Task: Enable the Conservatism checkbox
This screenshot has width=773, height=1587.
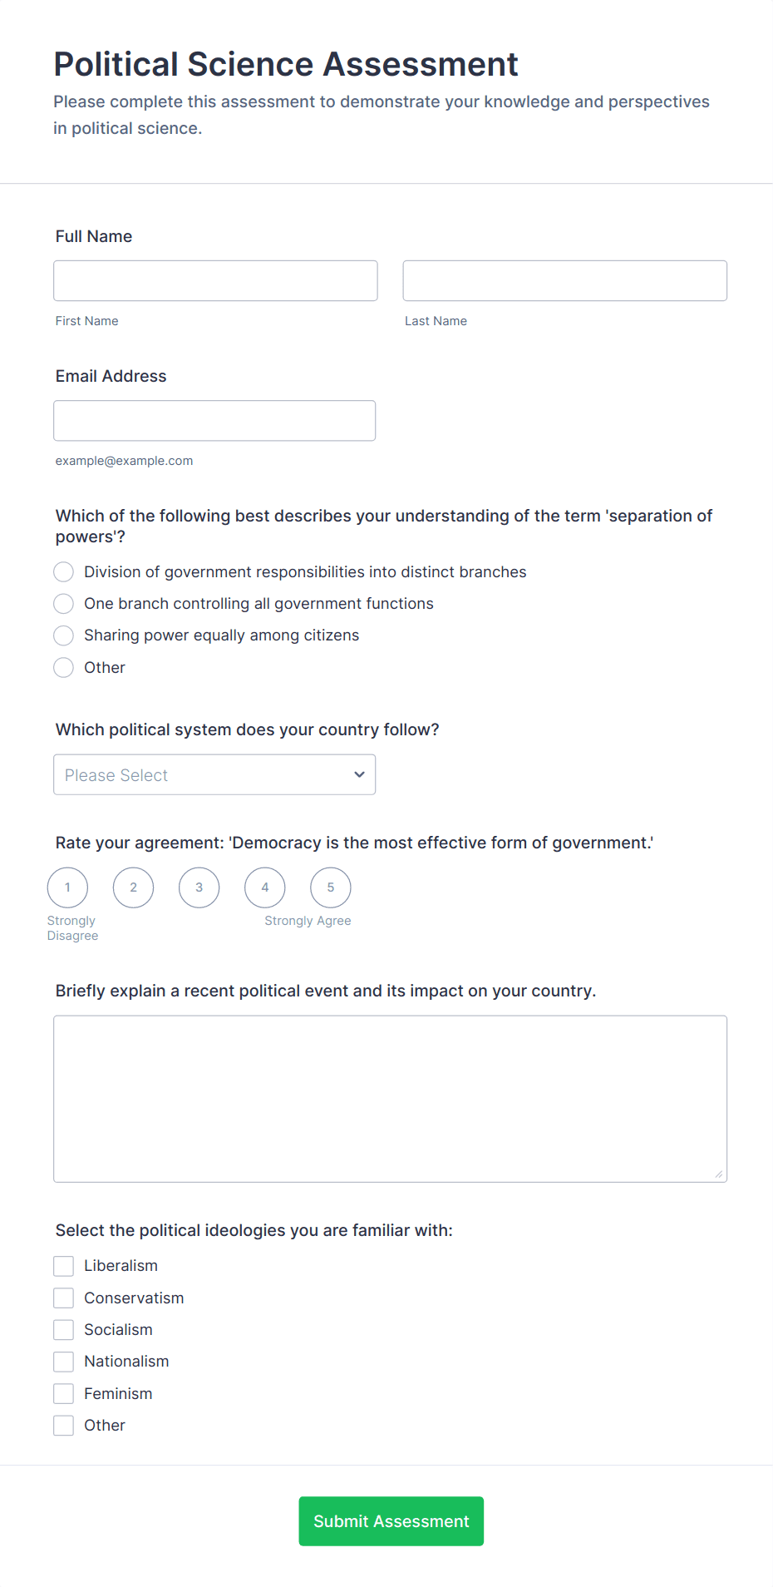Action: 63,1298
